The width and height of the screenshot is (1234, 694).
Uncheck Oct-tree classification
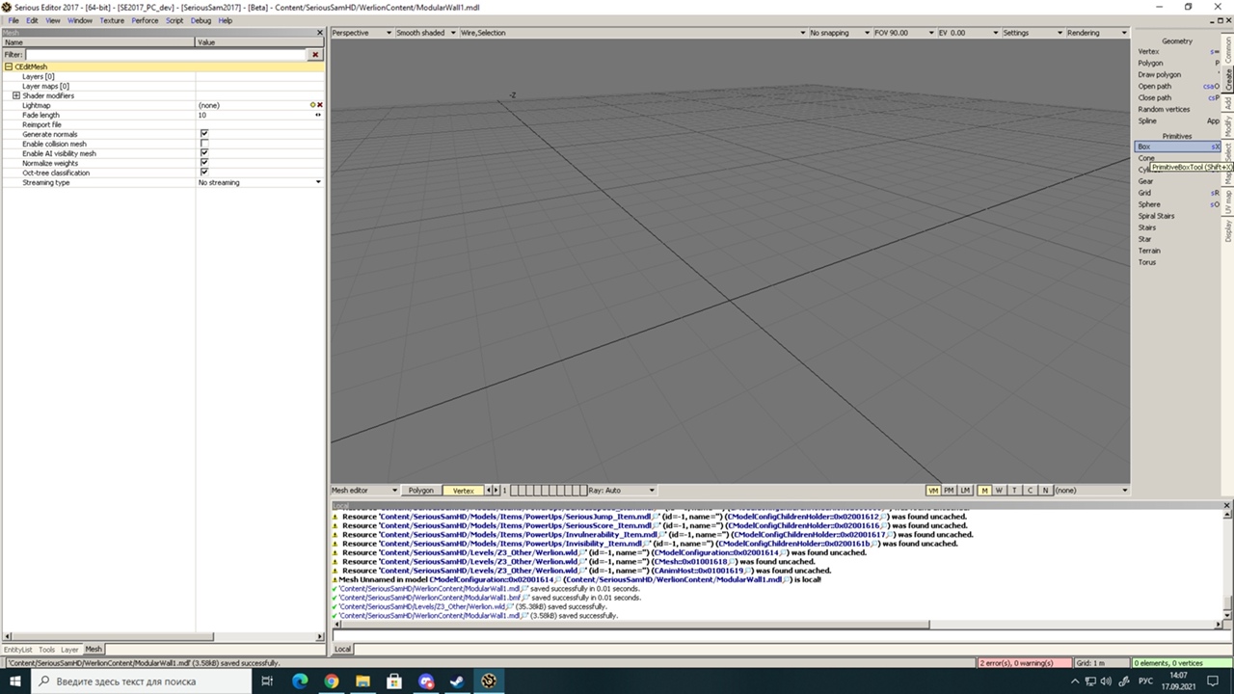click(x=203, y=173)
